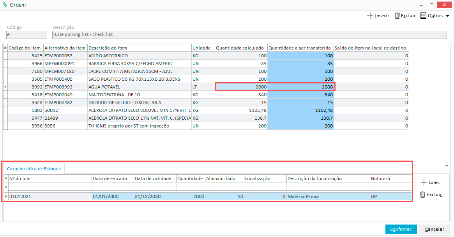Click the Nº do lote filter cell
454x237 pixels.
pyautogui.click(x=50, y=187)
